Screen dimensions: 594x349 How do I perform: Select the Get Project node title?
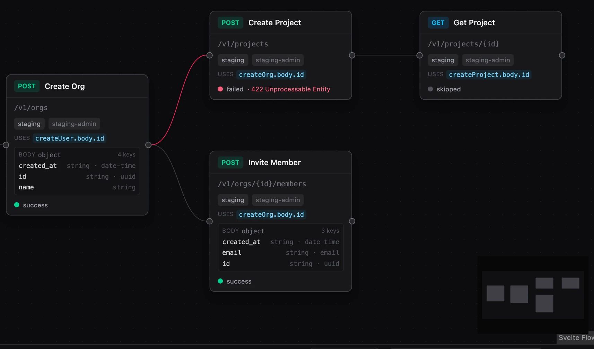[x=474, y=23]
